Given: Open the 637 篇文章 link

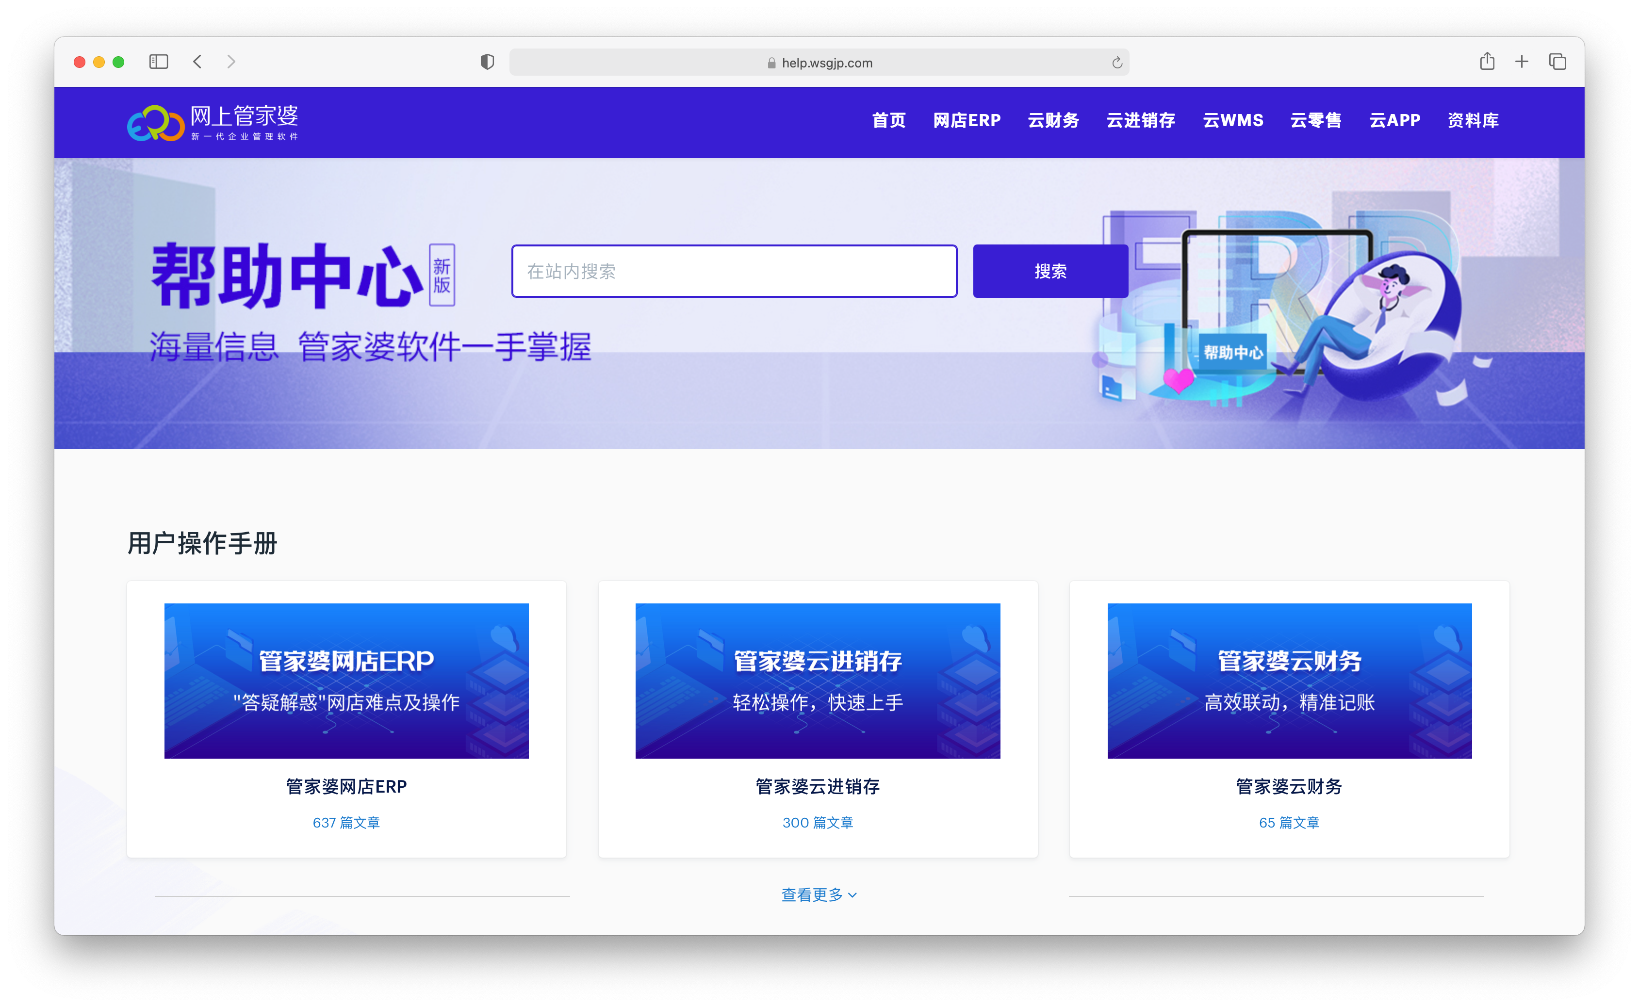Looking at the screenshot, I should (346, 823).
